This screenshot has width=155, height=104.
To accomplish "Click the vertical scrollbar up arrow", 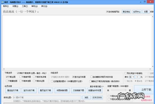I will pos(153,17).
